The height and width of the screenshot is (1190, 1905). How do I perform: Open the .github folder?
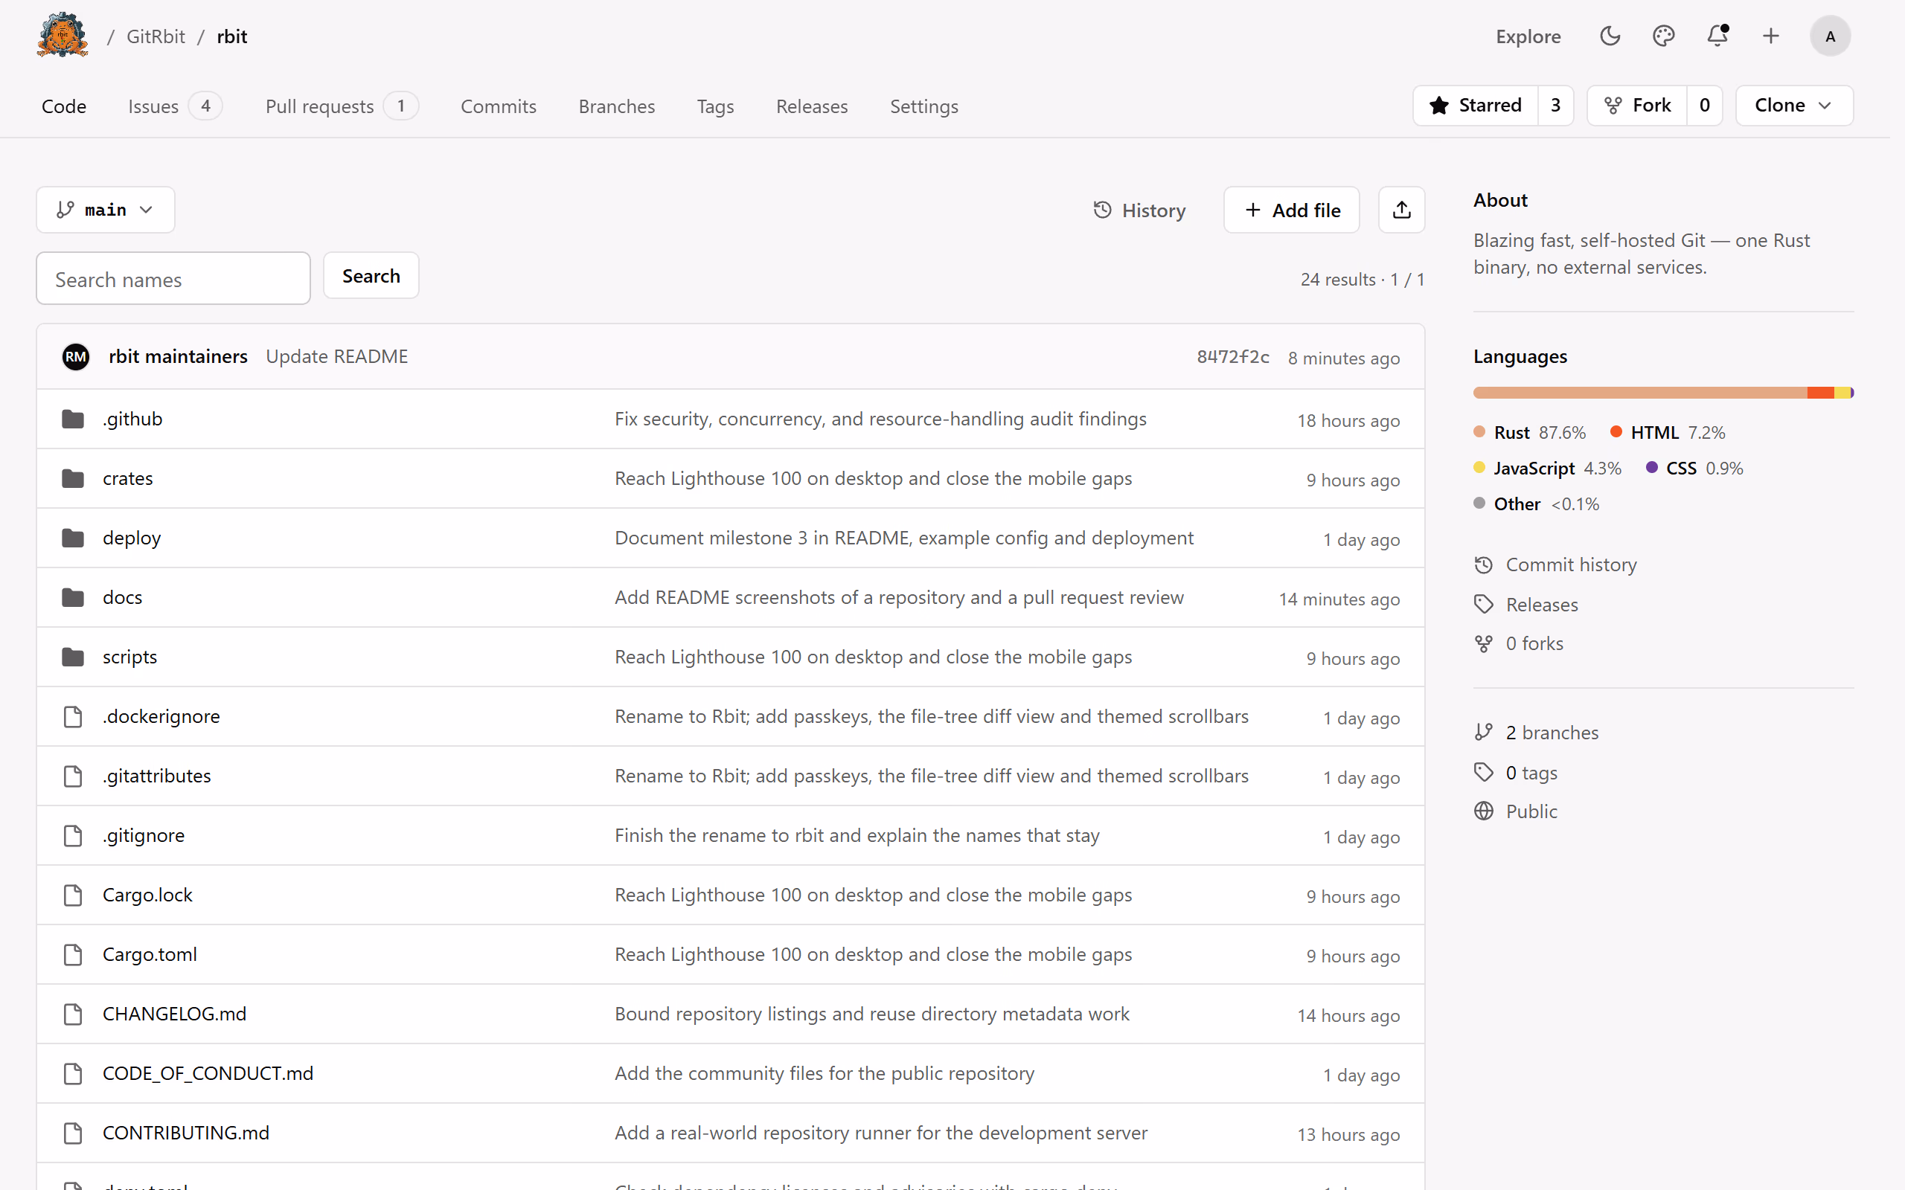pyautogui.click(x=132, y=419)
